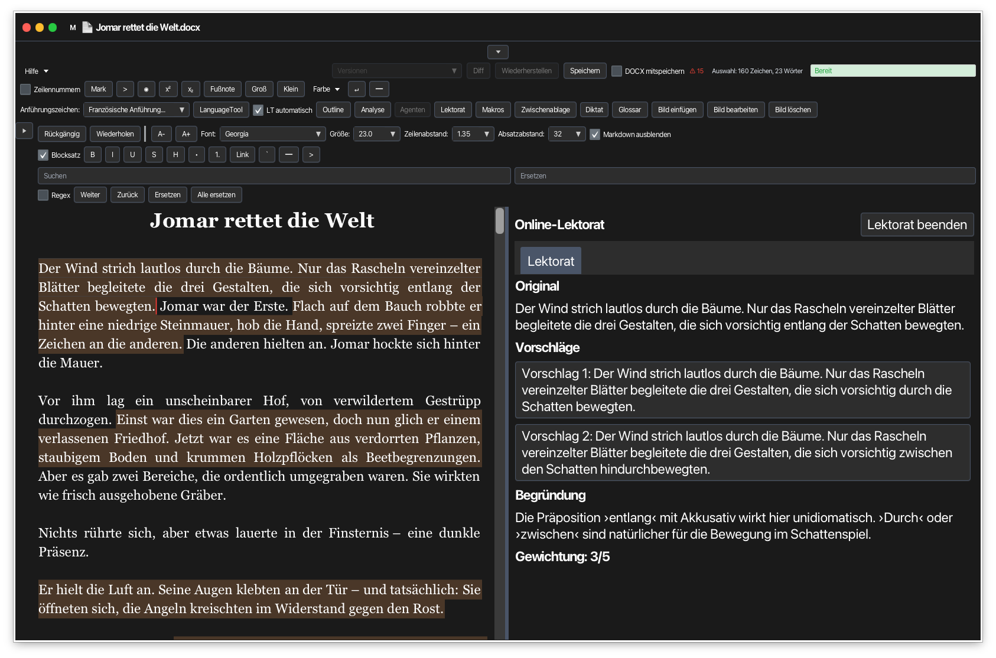Open the Größe dropdown showing 23.0

(x=377, y=134)
